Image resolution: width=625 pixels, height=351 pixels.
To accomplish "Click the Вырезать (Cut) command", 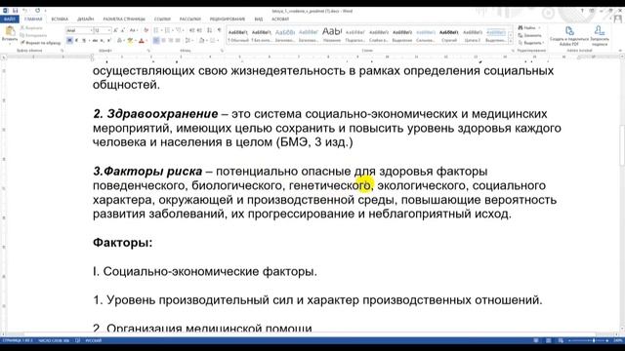I will (x=32, y=28).
